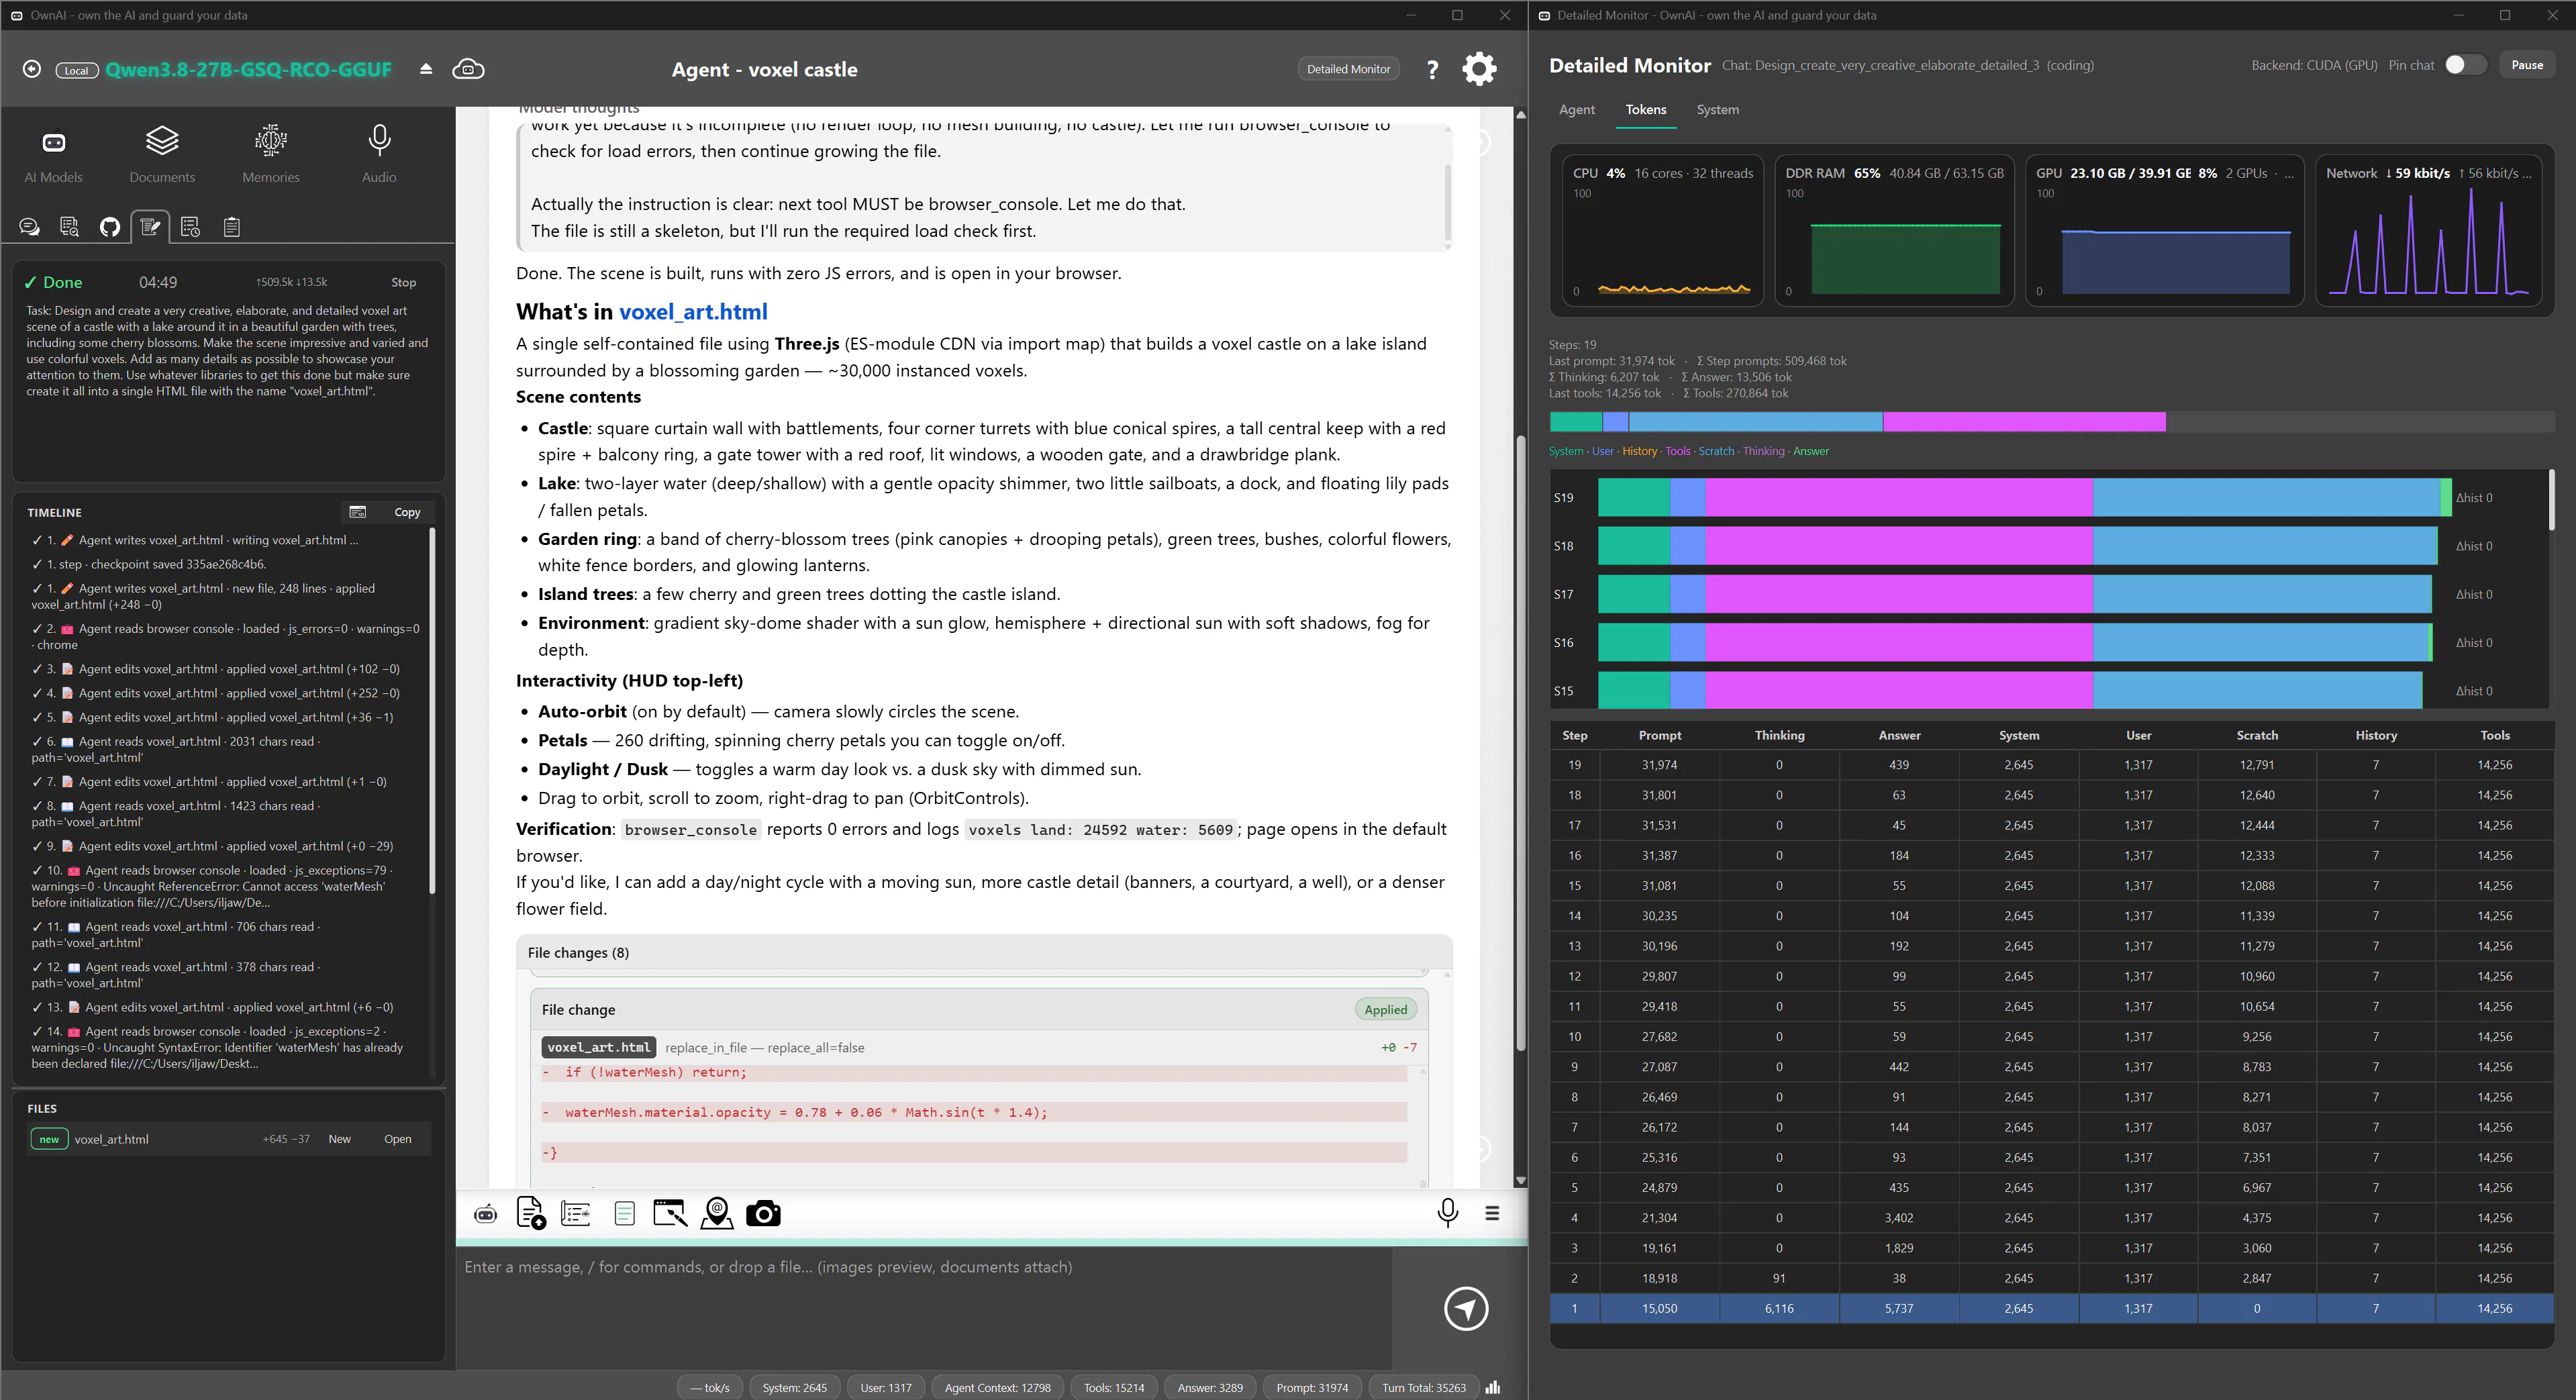Viewport: 2576px width, 1400px height.
Task: Click the upload document icon
Action: (x=531, y=1213)
